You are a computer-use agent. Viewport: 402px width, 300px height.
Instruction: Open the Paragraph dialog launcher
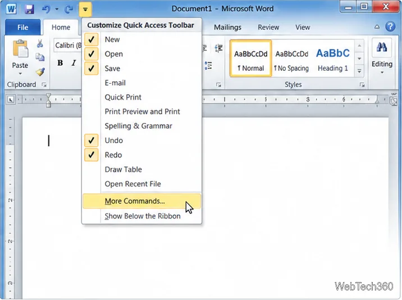218,85
